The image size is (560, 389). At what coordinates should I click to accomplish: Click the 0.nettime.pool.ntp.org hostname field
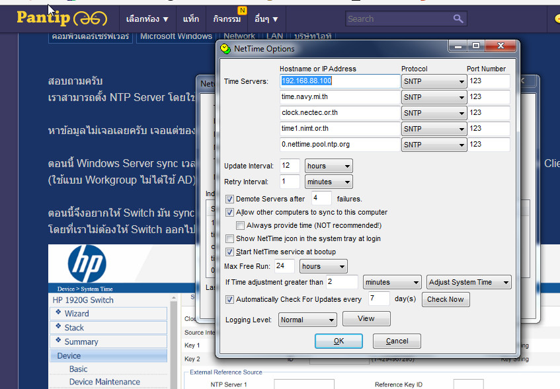coord(340,145)
